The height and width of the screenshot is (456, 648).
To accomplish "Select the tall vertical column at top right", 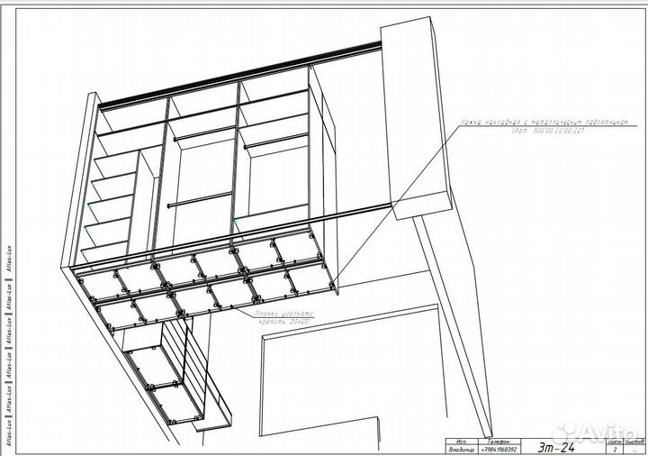I will pyautogui.click(x=412, y=117).
